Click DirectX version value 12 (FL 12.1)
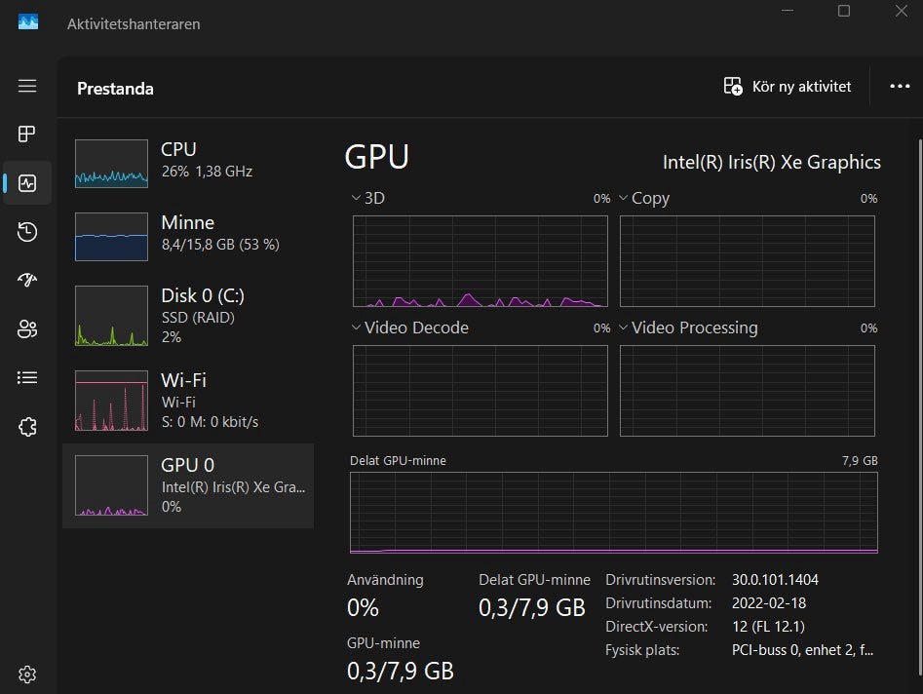 (768, 627)
